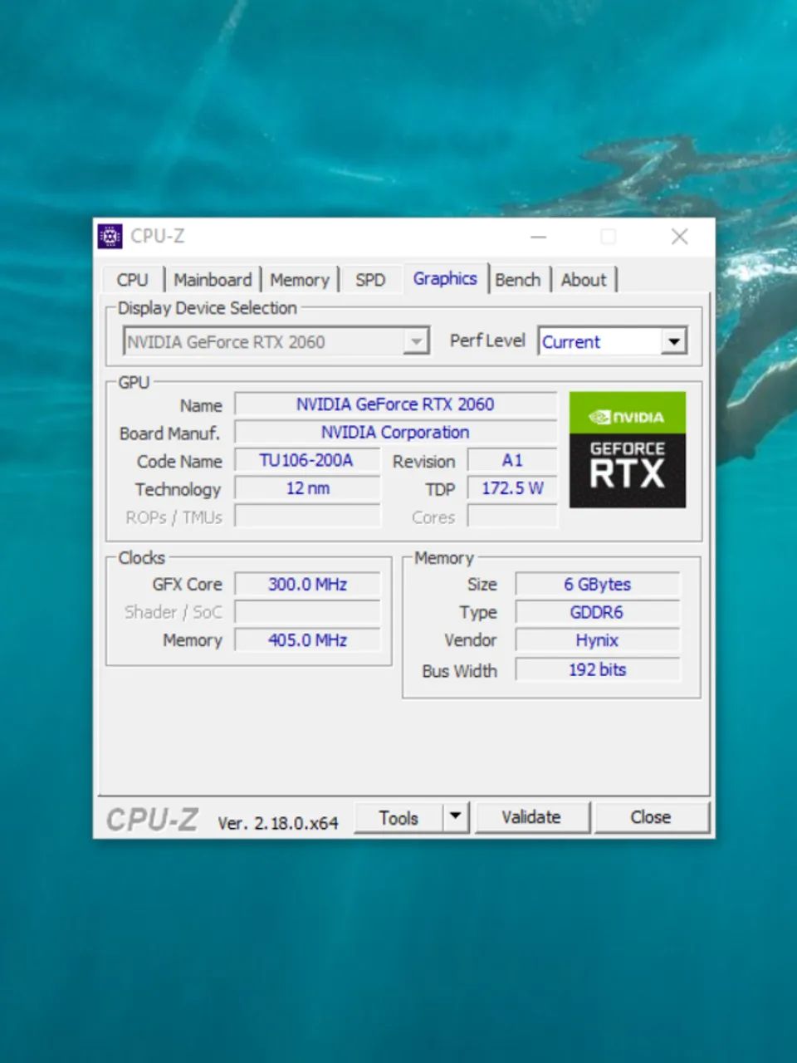Click the empty ROPs / TMUs field
The image size is (797, 1063).
coord(307,517)
